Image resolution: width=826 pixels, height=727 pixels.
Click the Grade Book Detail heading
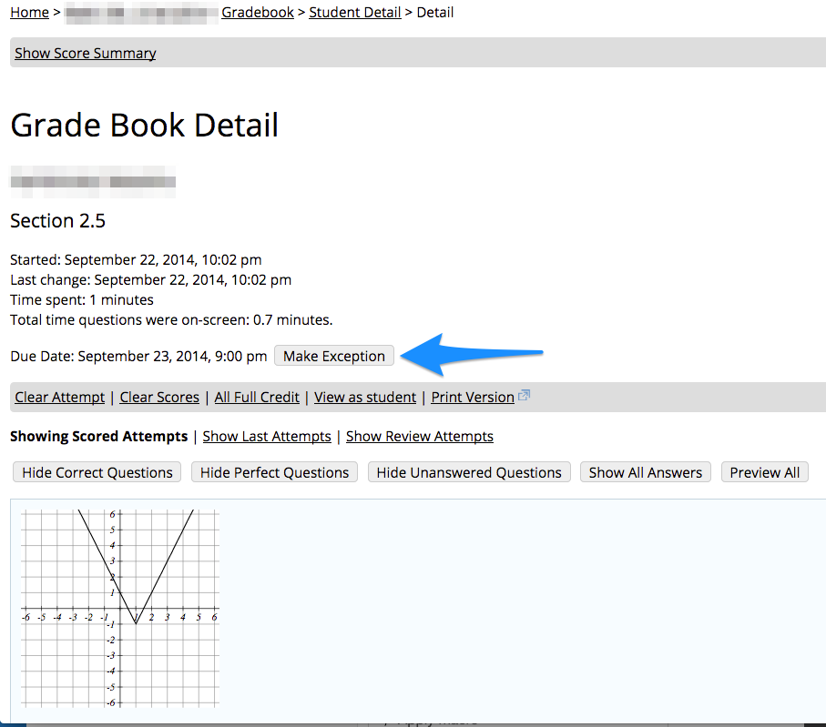[144, 125]
